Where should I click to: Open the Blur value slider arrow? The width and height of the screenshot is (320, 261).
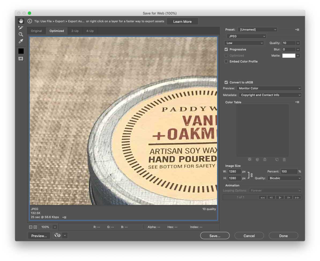point(298,49)
